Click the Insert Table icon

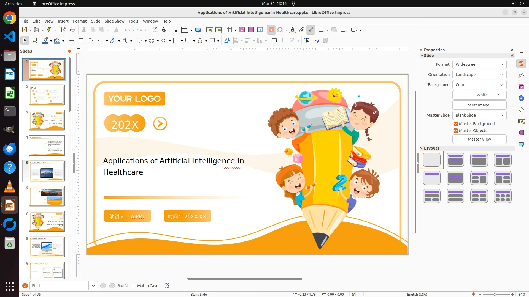pos(229,30)
